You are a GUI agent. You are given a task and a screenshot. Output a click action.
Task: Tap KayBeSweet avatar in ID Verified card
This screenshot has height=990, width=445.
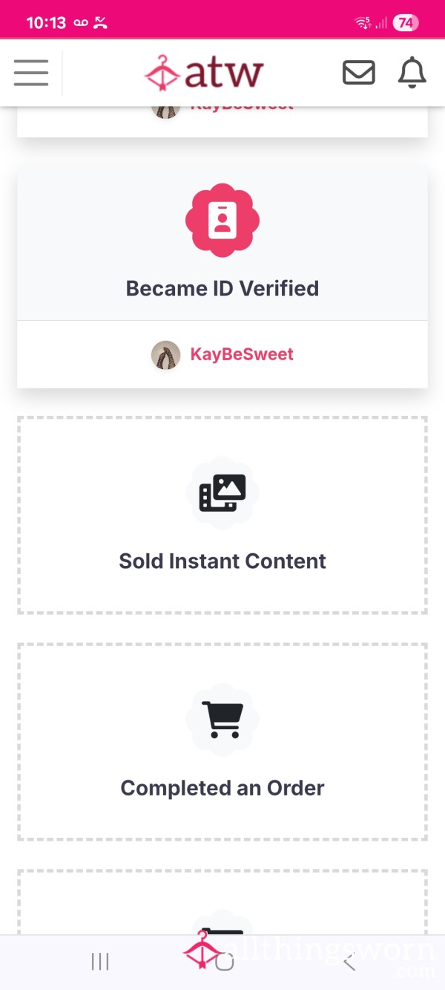point(165,355)
